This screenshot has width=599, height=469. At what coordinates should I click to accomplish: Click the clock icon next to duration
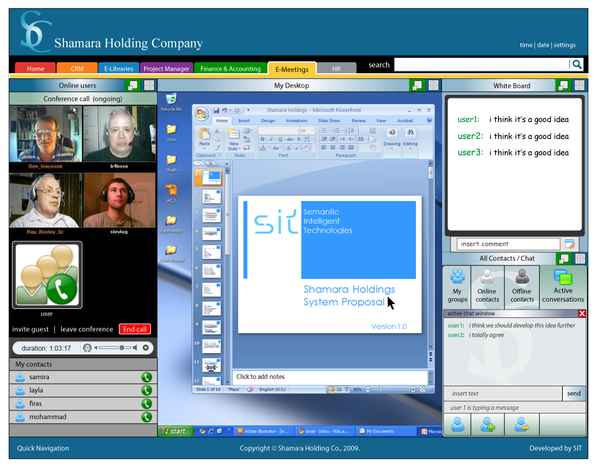click(x=87, y=348)
